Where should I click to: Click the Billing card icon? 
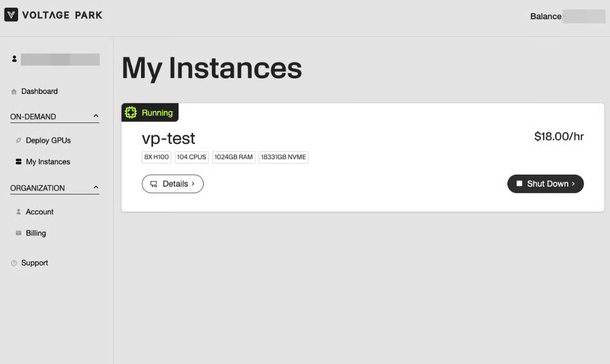[19, 233]
